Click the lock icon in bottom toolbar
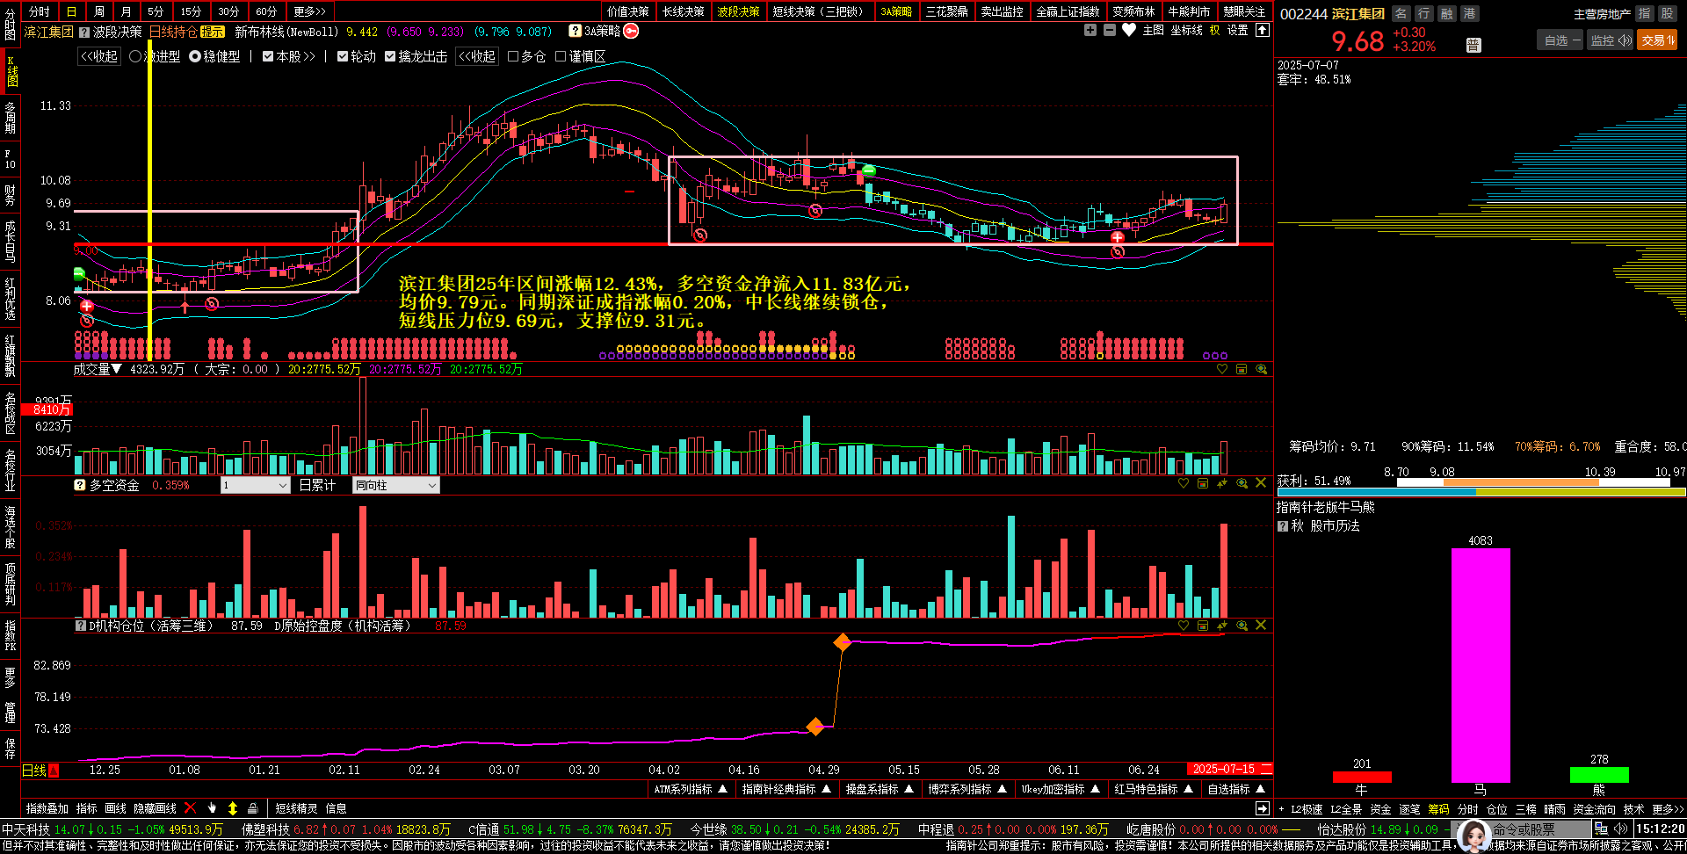The image size is (1687, 854). (x=253, y=808)
